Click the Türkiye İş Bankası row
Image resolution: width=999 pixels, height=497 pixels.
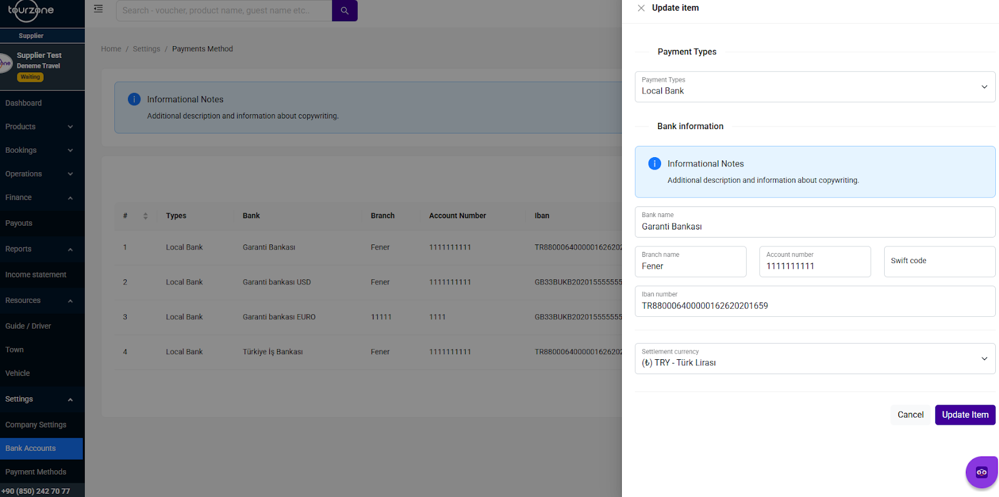point(368,352)
